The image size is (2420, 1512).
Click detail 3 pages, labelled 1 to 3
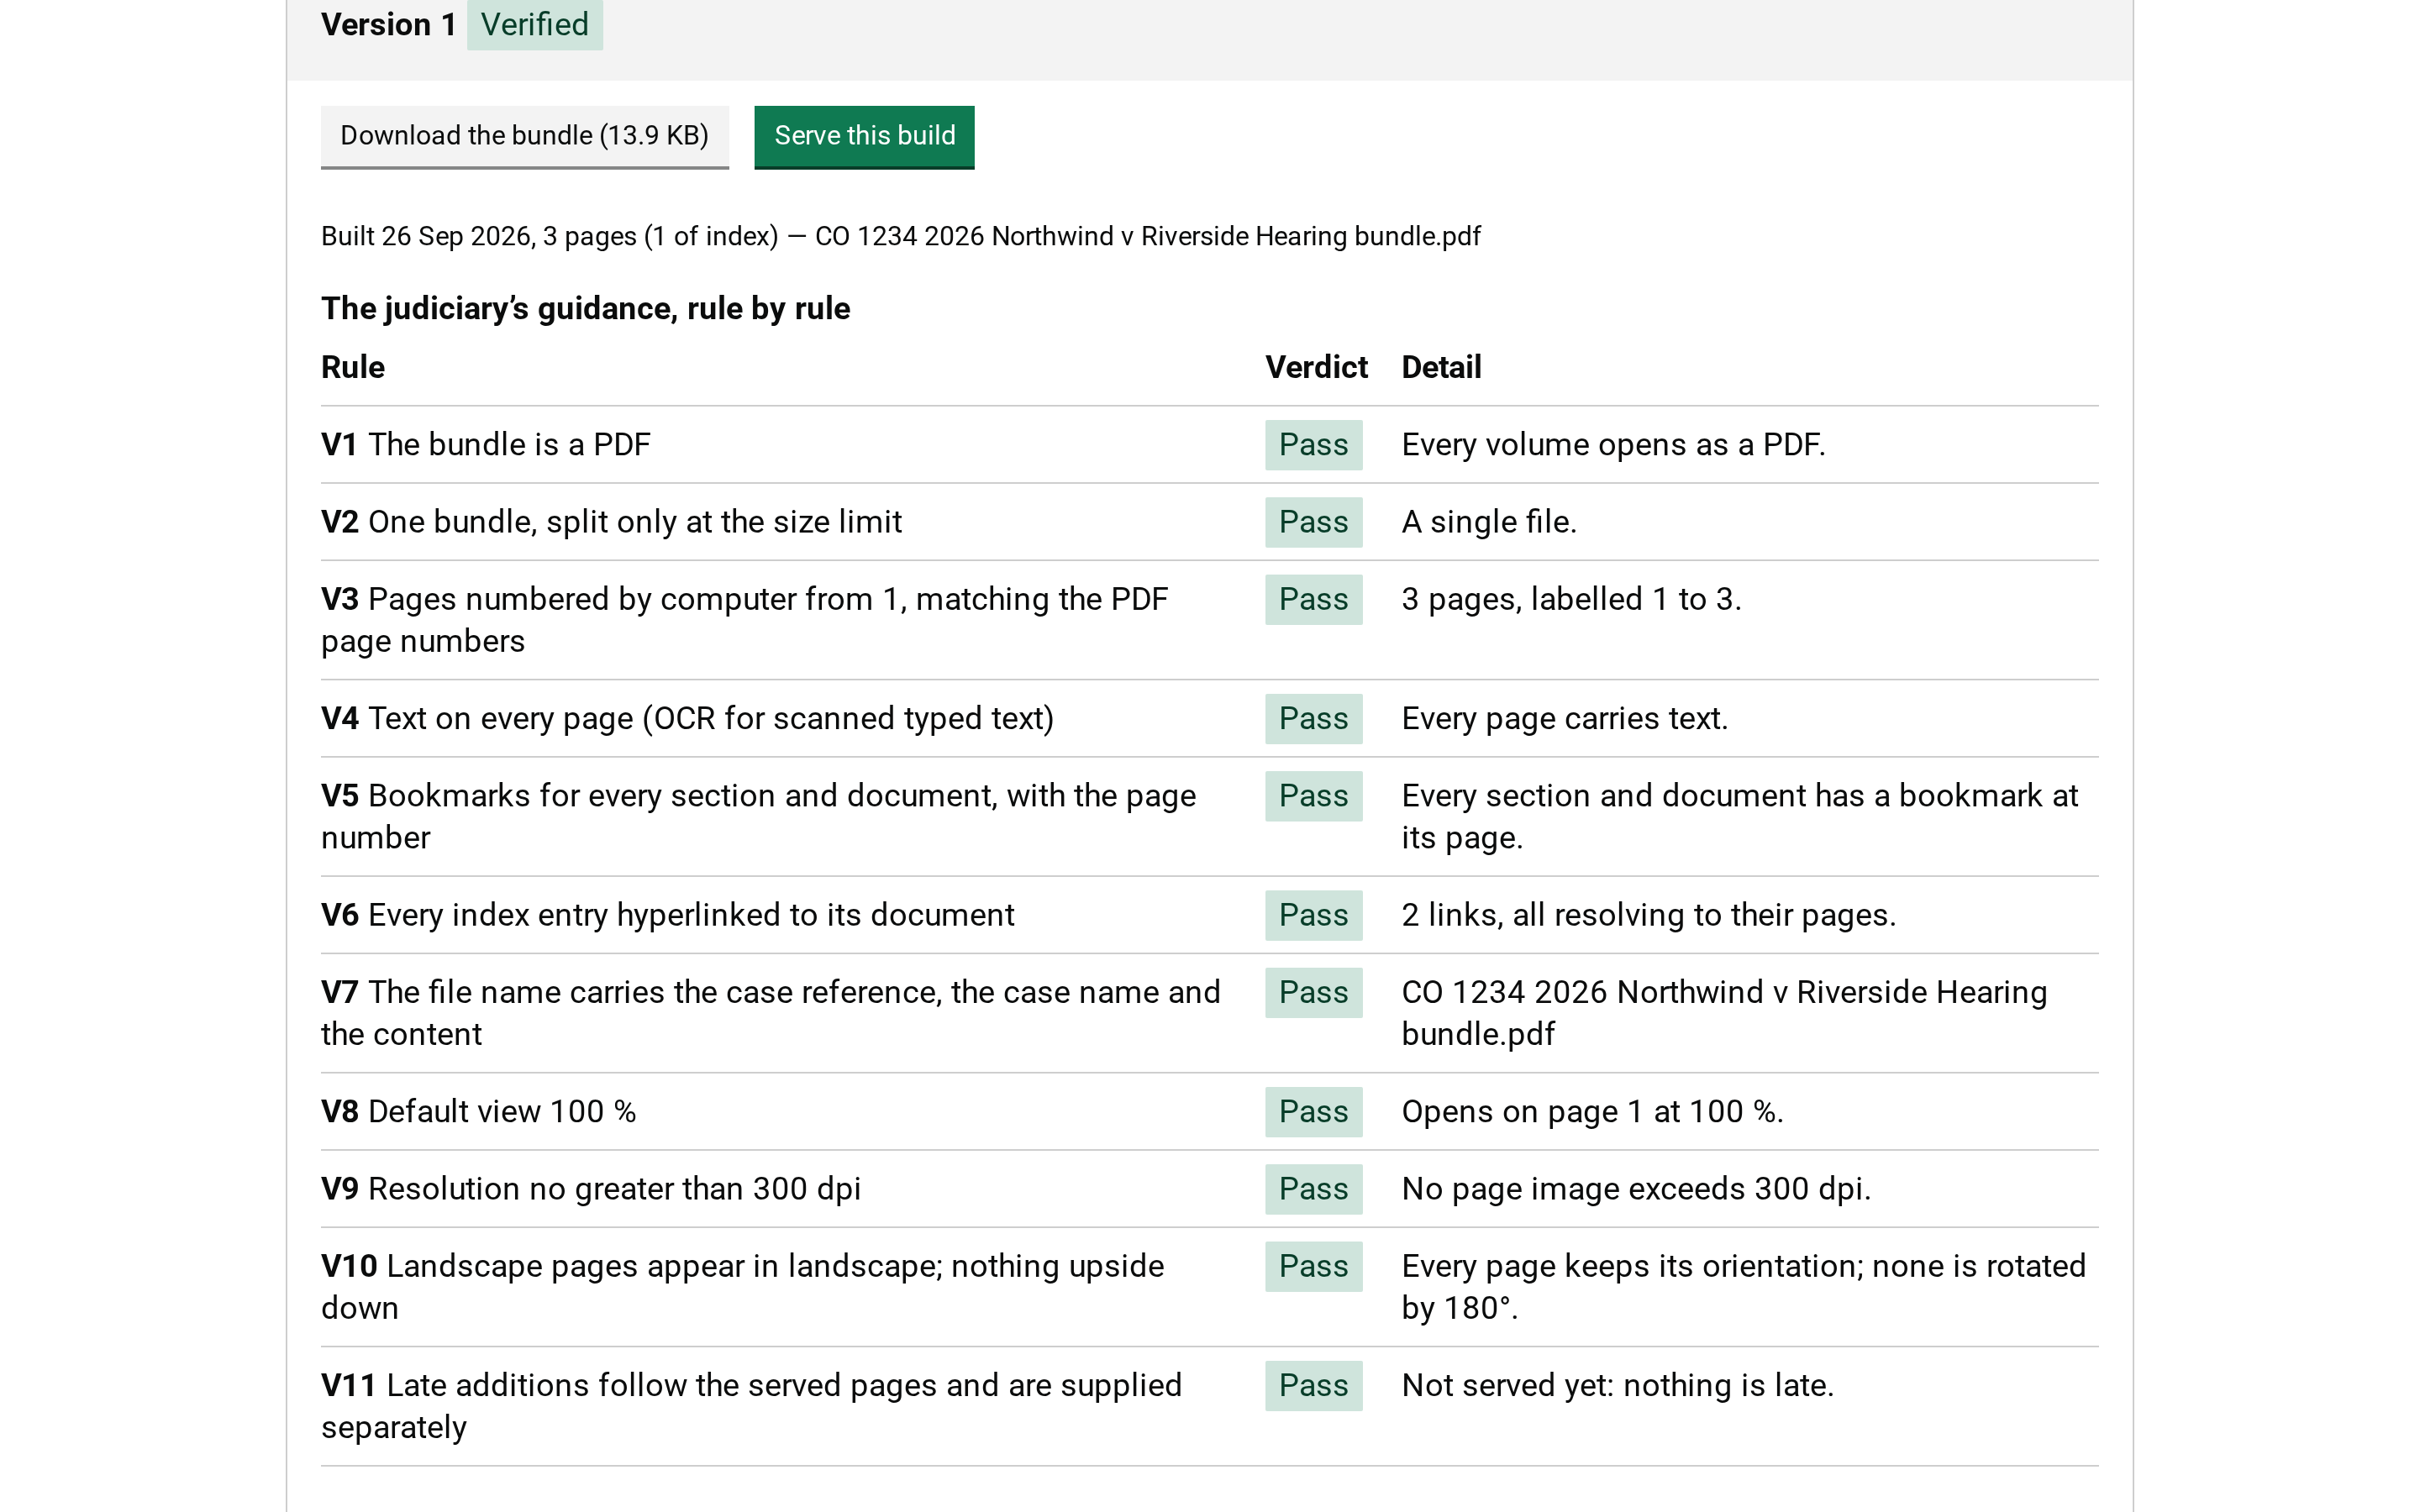1571,599
